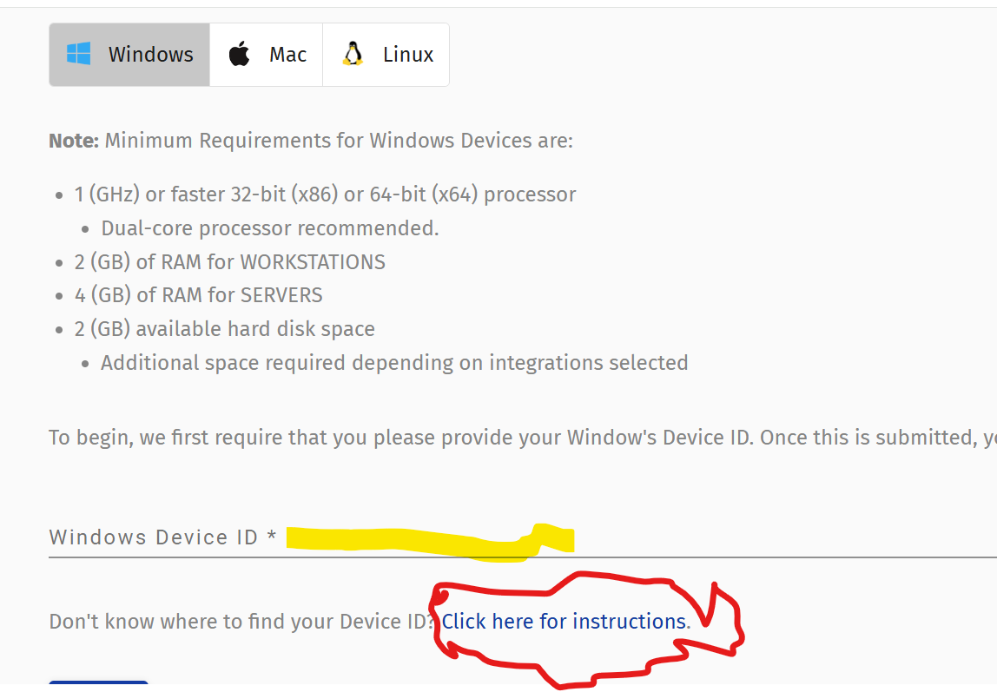This screenshot has width=997, height=692.
Task: Switch to the Mac tab
Action: click(x=267, y=55)
